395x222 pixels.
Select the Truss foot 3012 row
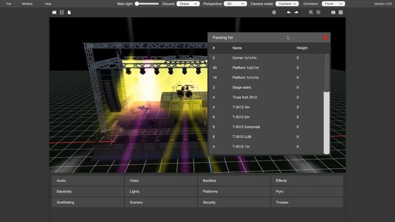click(265, 97)
